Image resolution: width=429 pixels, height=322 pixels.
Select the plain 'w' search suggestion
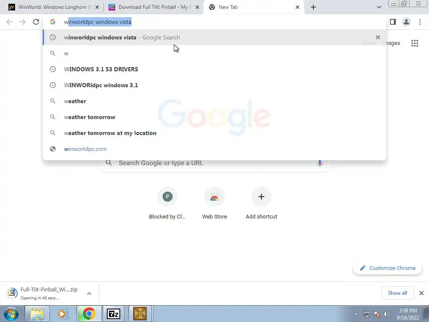[214, 53]
